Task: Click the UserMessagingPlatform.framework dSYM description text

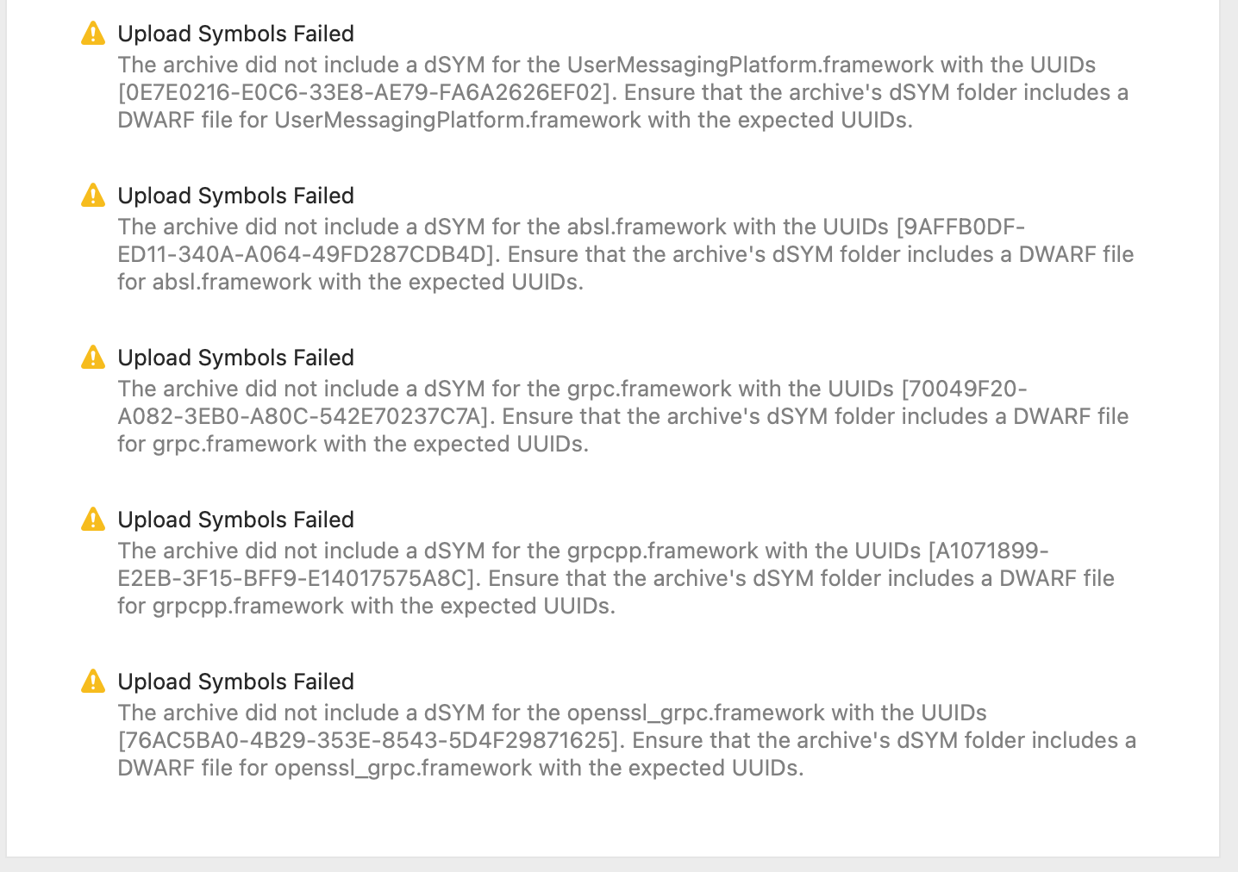Action: coord(623,92)
